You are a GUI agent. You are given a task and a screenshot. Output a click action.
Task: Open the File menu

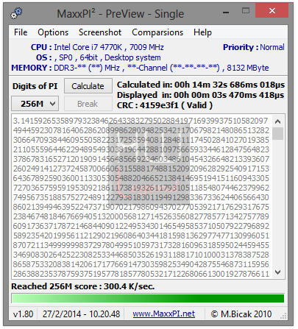click(21, 32)
